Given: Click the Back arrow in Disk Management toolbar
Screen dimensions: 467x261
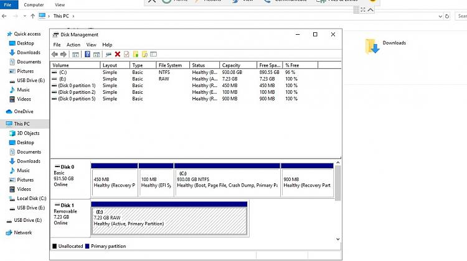Looking at the screenshot, I should 55,54.
